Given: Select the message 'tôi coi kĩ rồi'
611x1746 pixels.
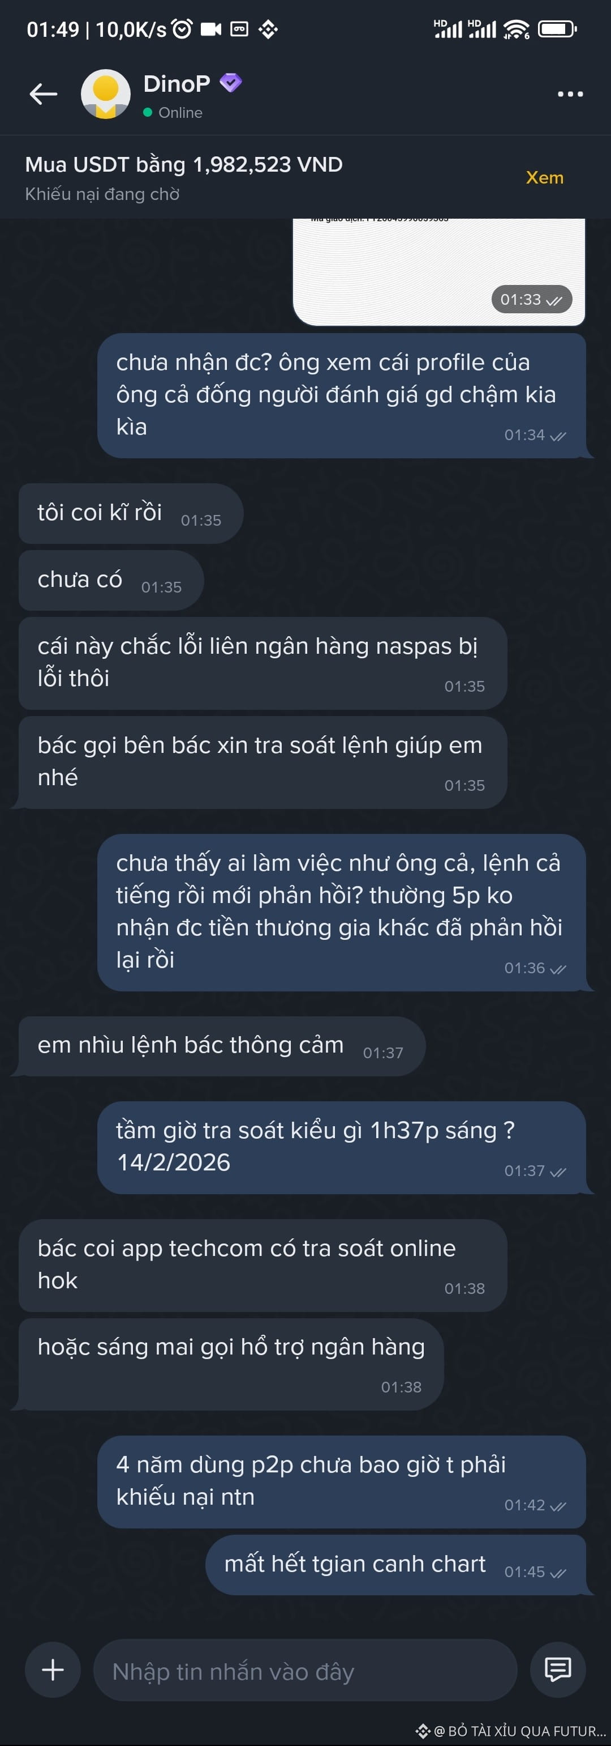Looking at the screenshot, I should click(x=131, y=514).
